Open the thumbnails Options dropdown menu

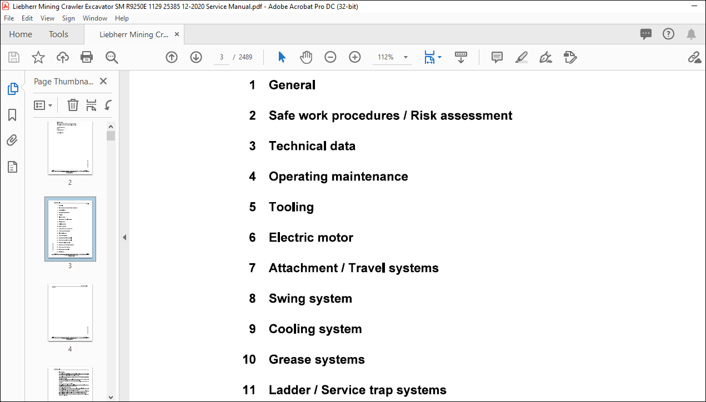pyautogui.click(x=43, y=105)
